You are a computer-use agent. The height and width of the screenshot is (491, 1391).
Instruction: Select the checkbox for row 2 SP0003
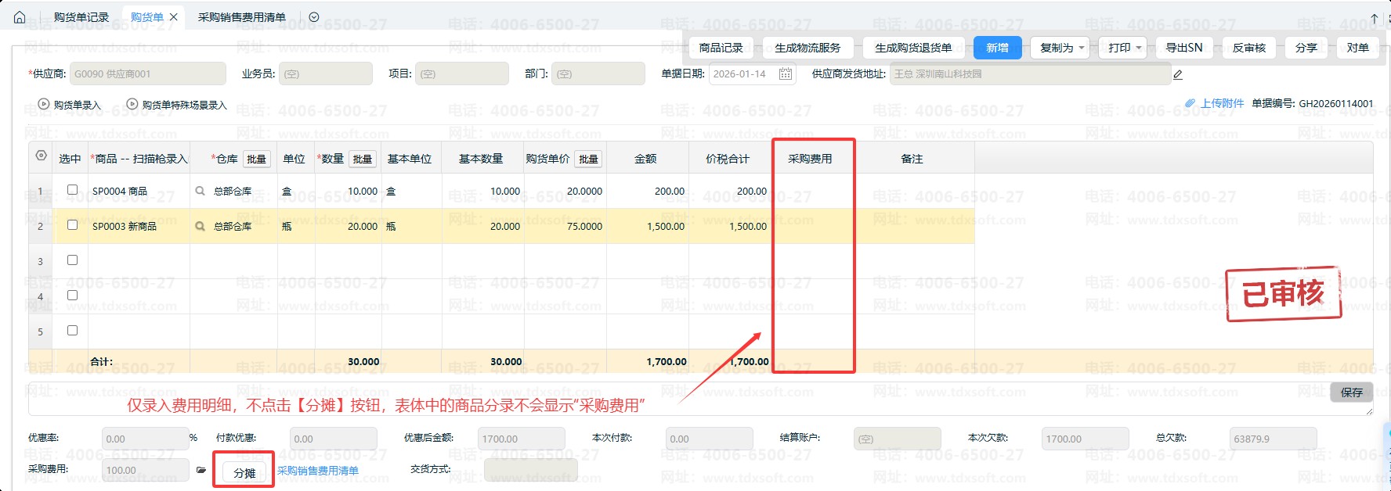pyautogui.click(x=72, y=225)
